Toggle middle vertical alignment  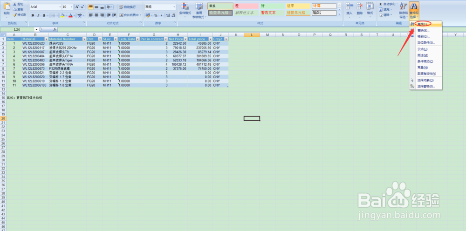pos(96,7)
